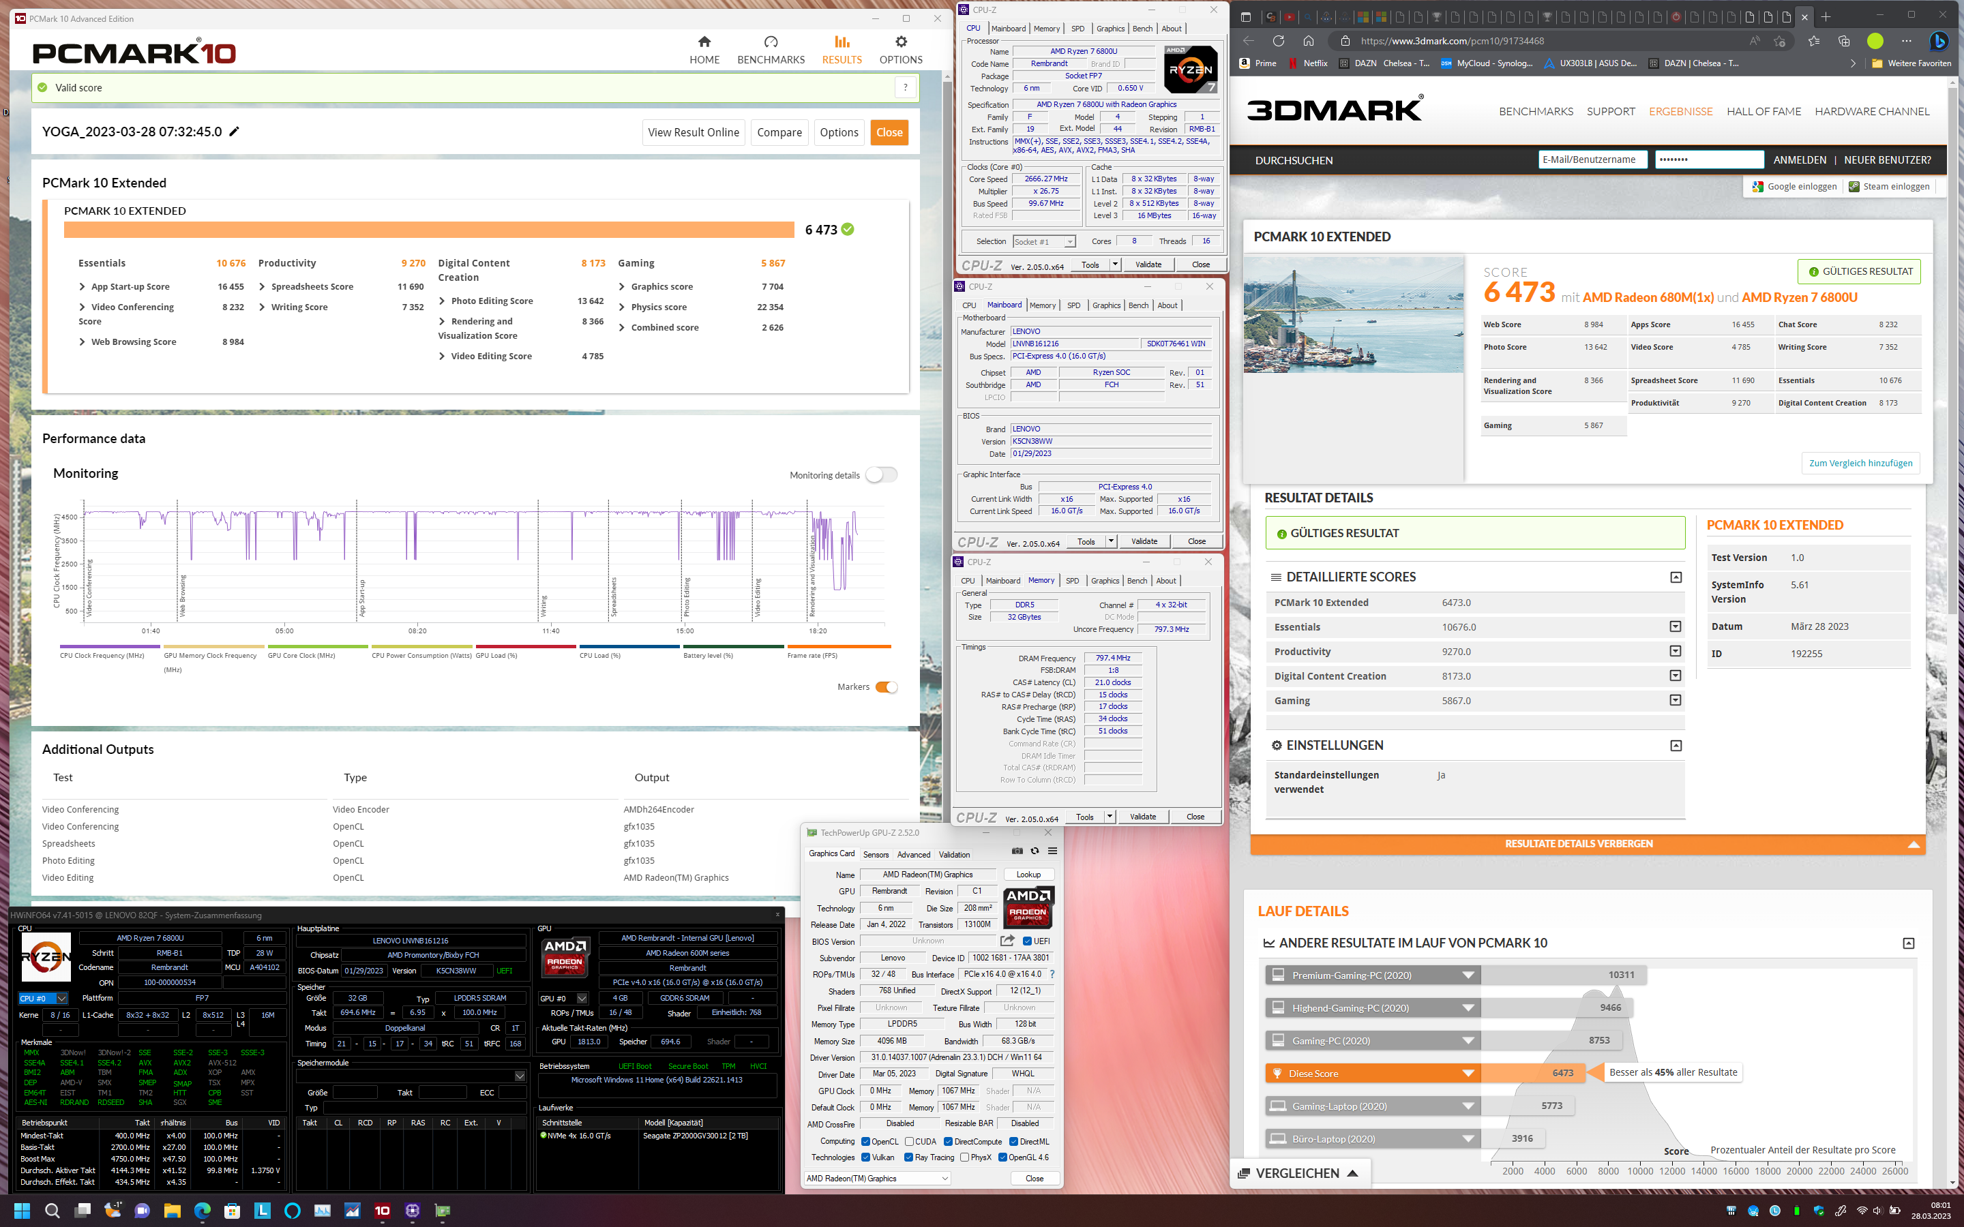The image size is (1964, 1227).
Task: Open the Windows Start menu
Action: tap(22, 1211)
